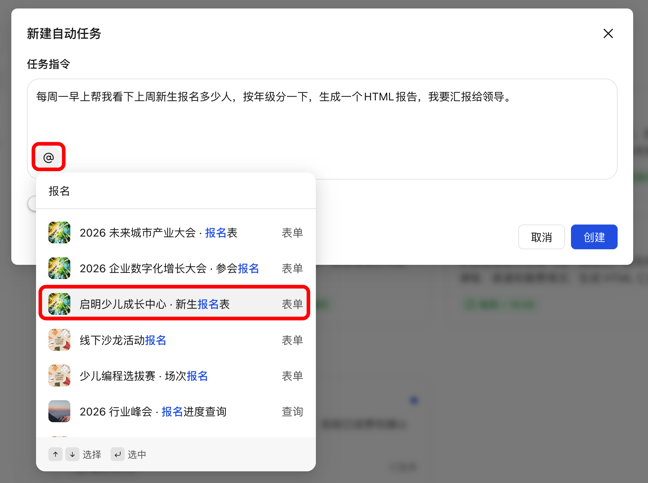Choose 2026 行业峰会 · 报名进度查询
Image resolution: width=648 pixels, height=483 pixels.
(176, 411)
